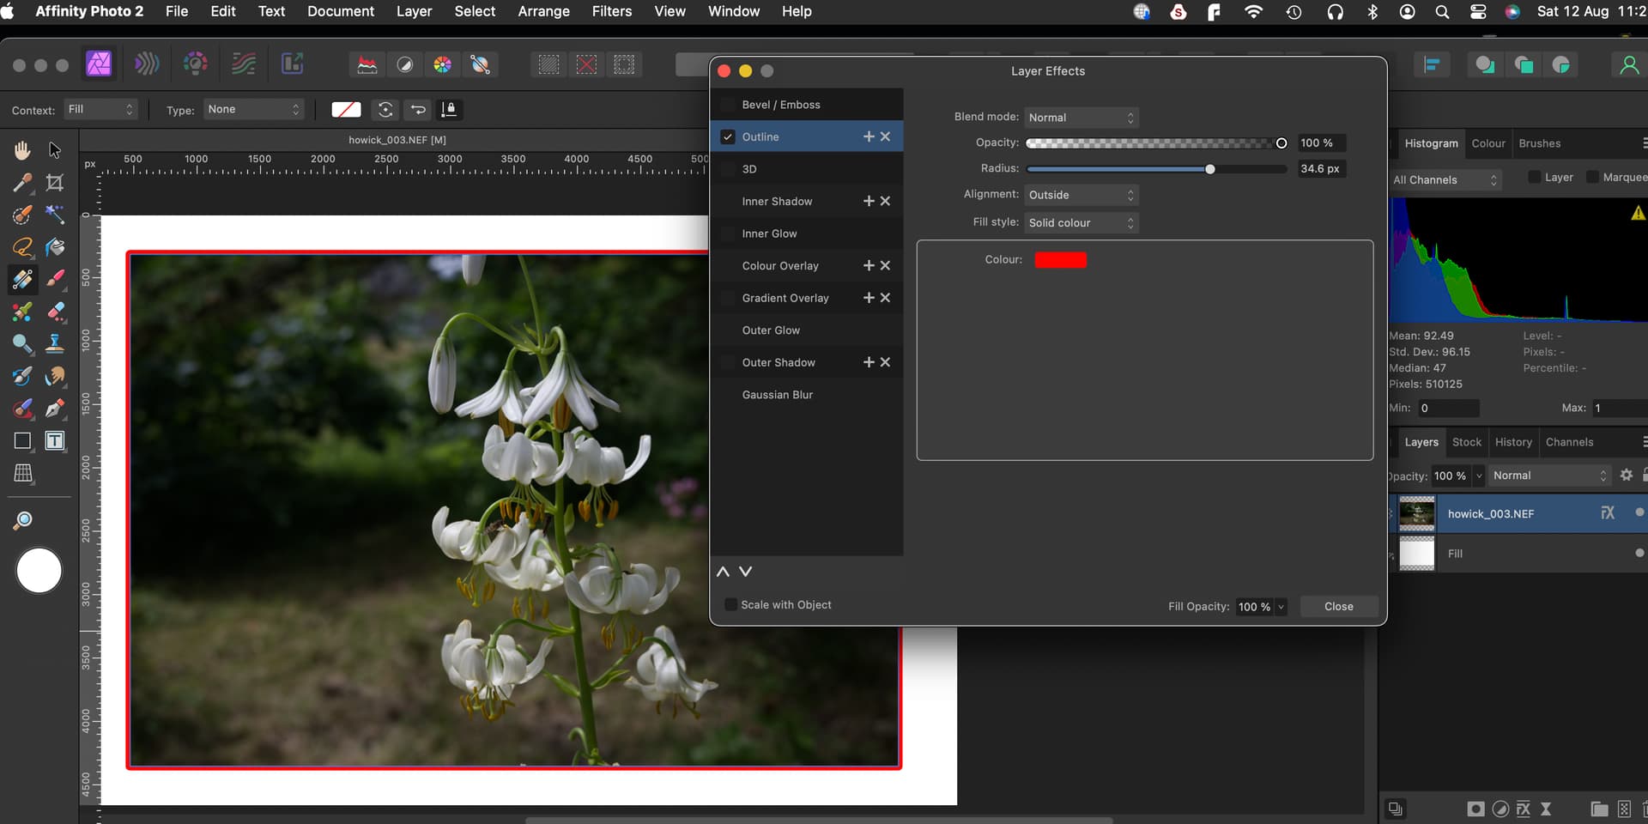This screenshot has width=1648, height=824.
Task: Add another Outline effect with plus icon
Action: [869, 136]
